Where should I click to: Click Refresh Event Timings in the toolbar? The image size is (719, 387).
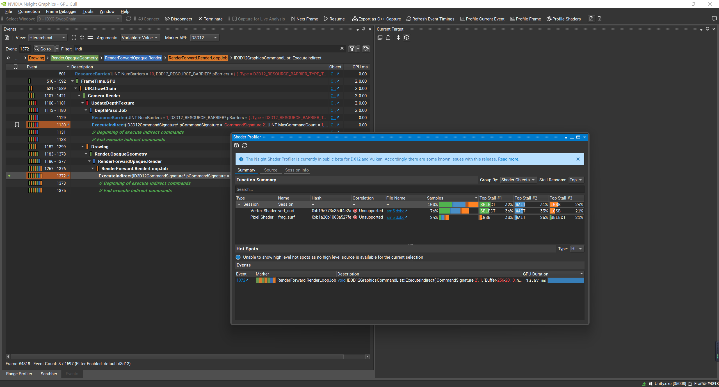tap(430, 19)
